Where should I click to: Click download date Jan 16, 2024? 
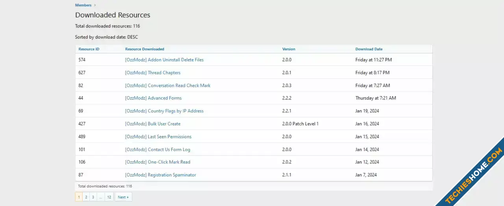(367, 124)
